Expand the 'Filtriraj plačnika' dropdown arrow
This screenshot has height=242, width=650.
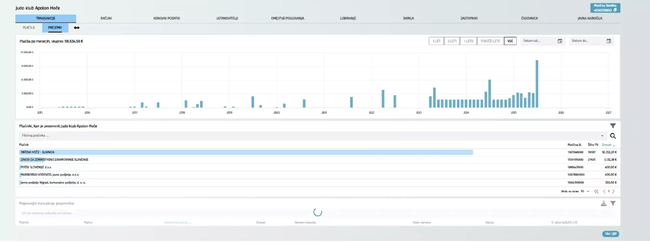(x=602, y=136)
